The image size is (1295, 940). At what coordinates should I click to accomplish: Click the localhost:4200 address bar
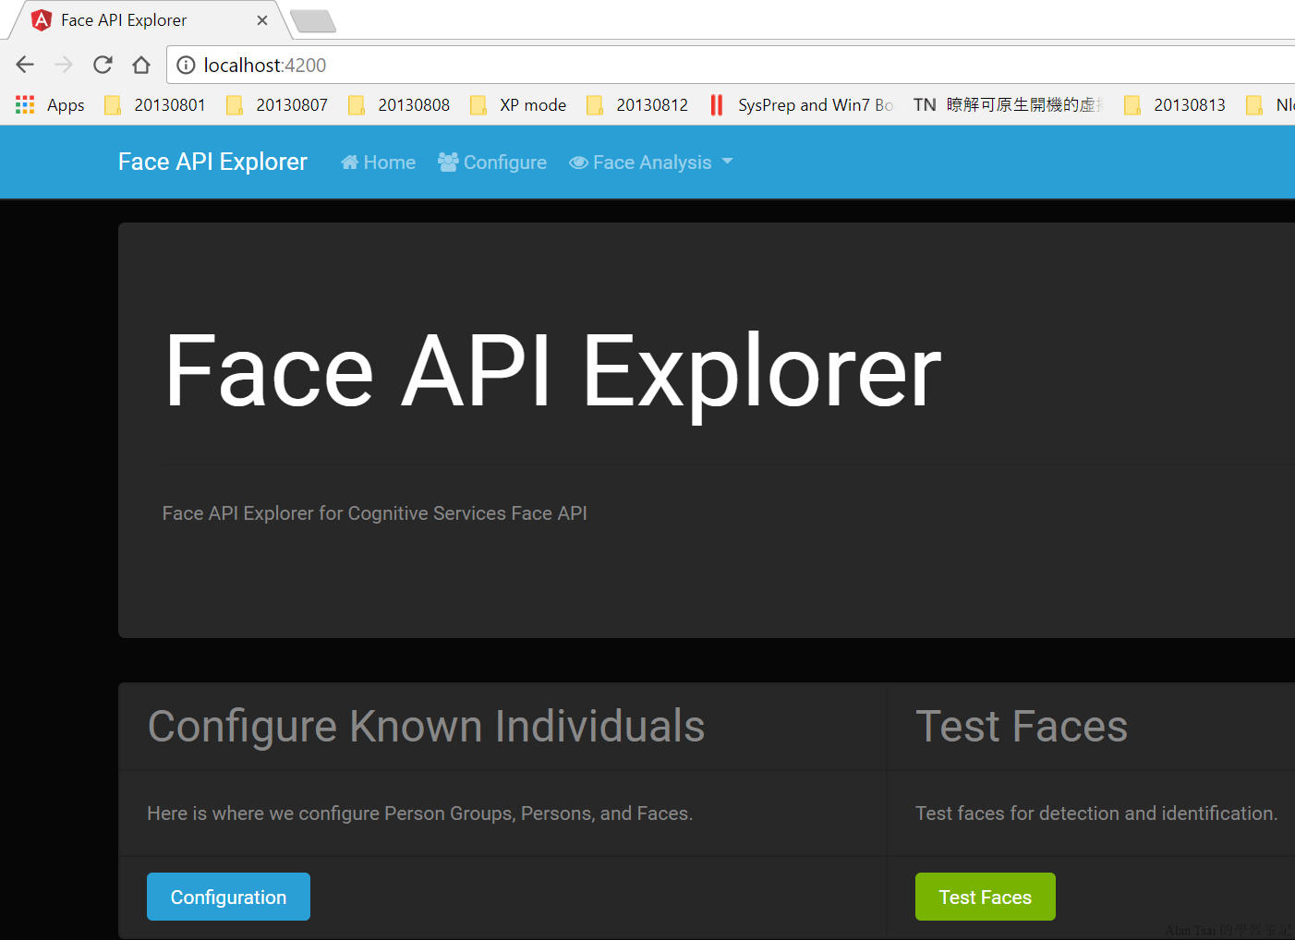coord(647,65)
